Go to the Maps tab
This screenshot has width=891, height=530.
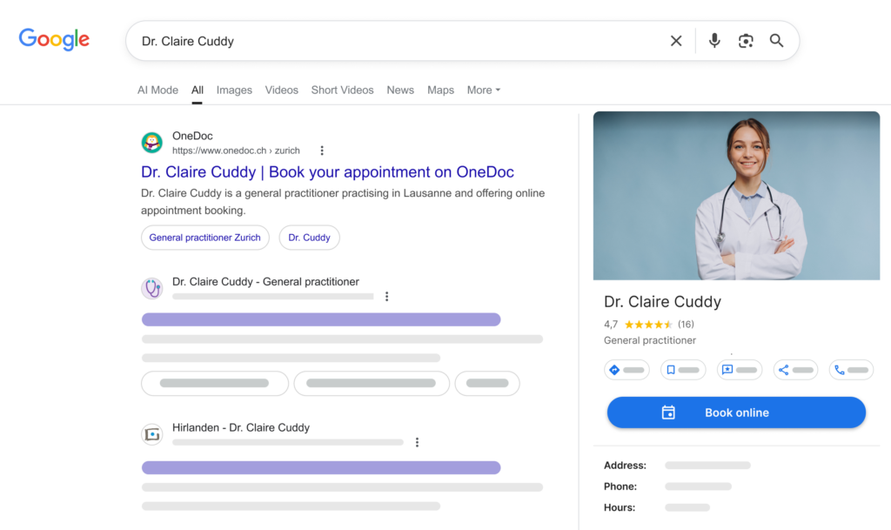[x=440, y=90]
